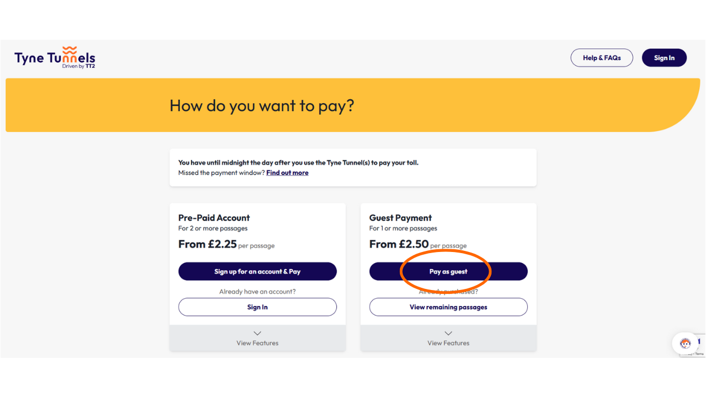Click the Guest Payment heading
The width and height of the screenshot is (706, 397).
tap(400, 218)
